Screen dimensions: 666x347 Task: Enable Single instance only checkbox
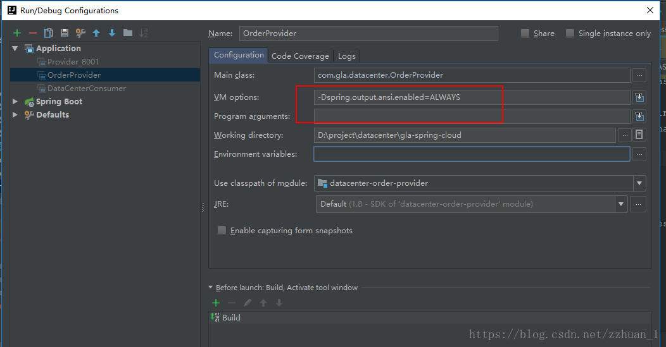570,33
